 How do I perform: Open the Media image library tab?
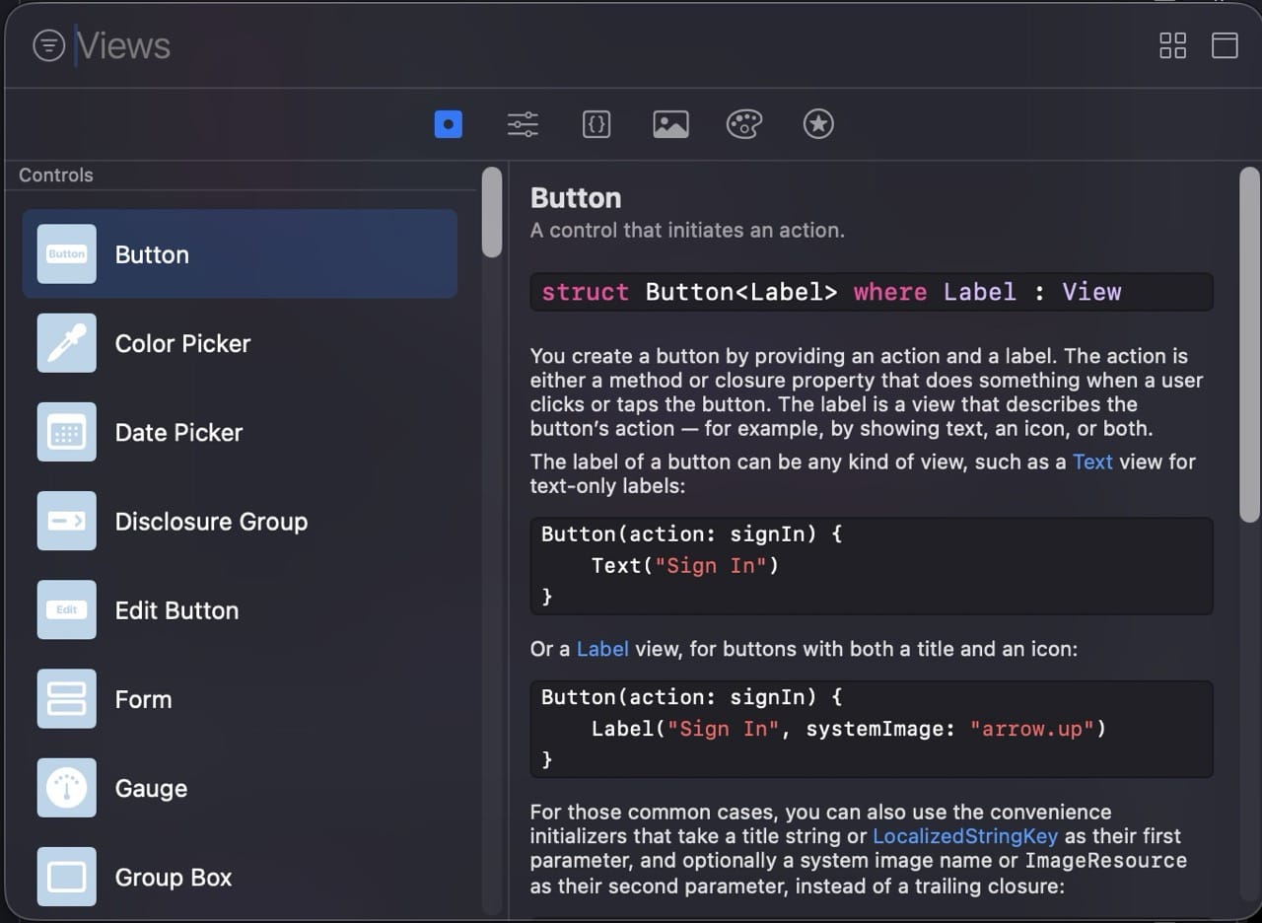[670, 124]
